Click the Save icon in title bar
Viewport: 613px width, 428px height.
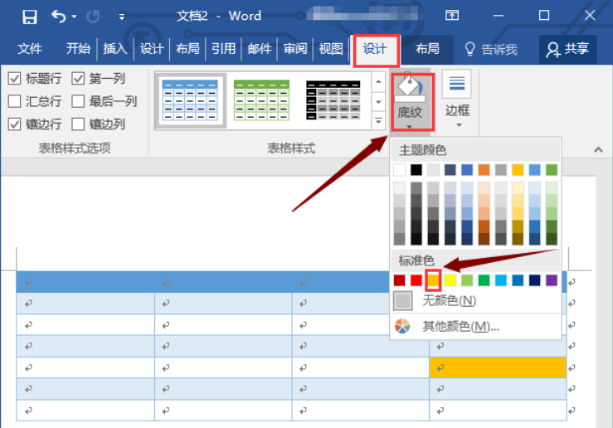30,17
